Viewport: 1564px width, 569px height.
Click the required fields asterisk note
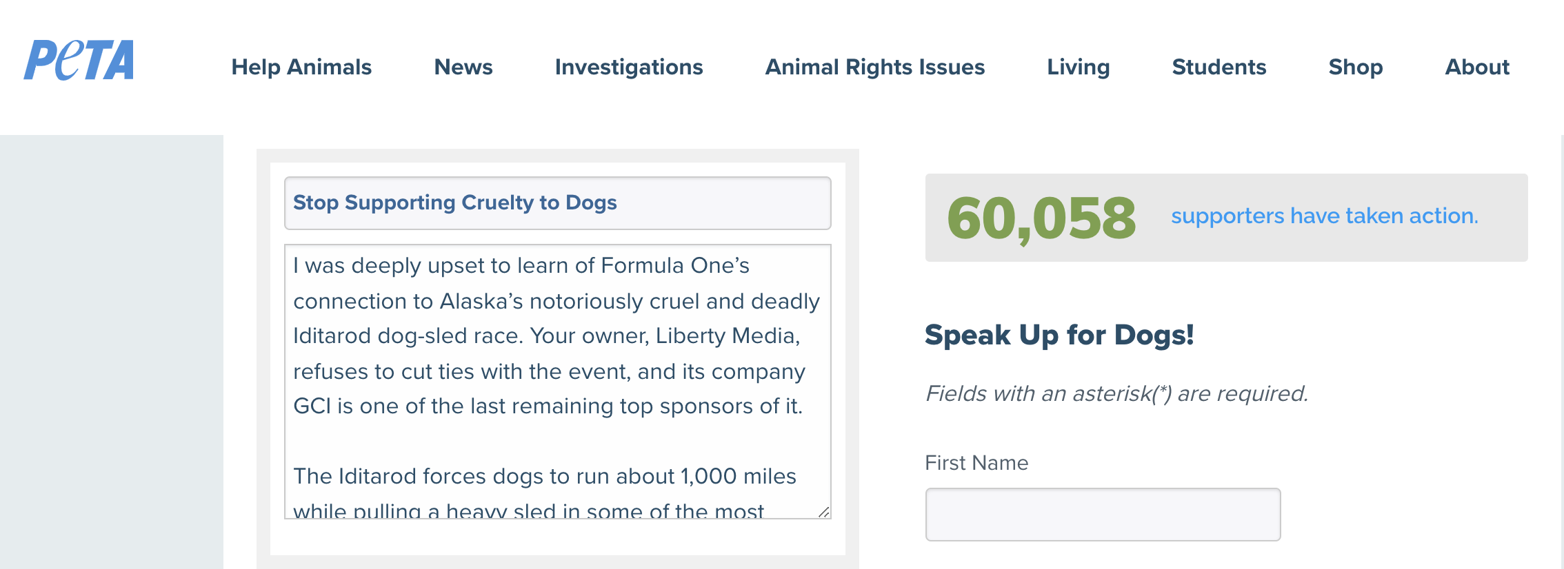tap(1116, 393)
